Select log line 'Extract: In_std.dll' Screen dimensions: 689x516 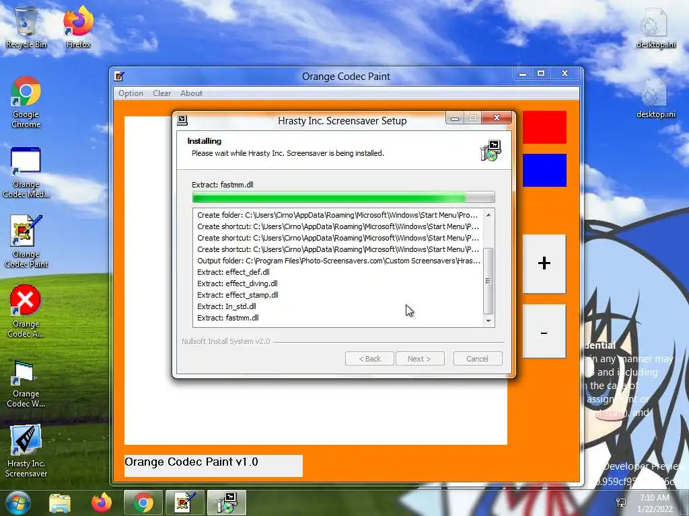click(227, 306)
